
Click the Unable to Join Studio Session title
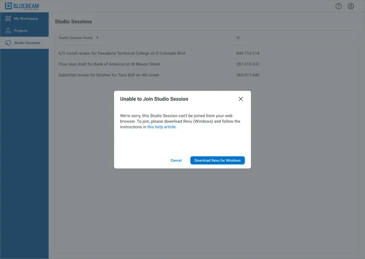point(154,99)
